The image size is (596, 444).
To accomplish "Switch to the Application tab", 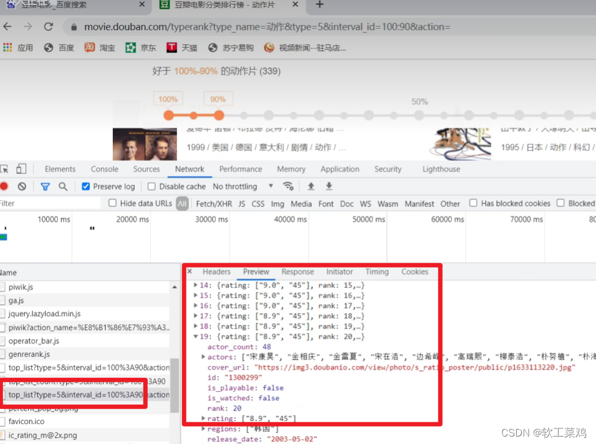I will click(340, 169).
